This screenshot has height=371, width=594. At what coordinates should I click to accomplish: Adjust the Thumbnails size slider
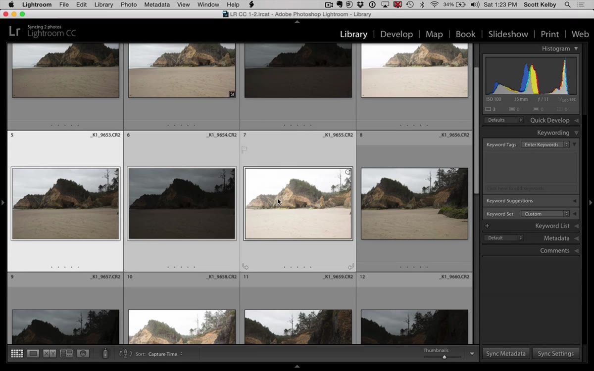[444, 357]
